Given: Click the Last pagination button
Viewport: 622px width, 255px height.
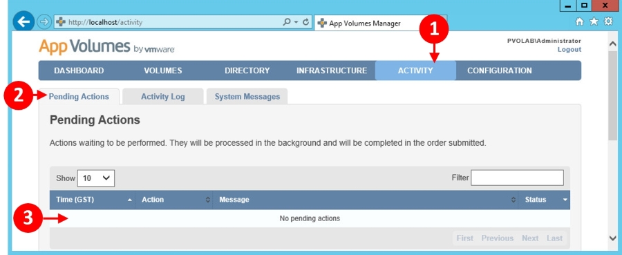Looking at the screenshot, I should click(554, 238).
